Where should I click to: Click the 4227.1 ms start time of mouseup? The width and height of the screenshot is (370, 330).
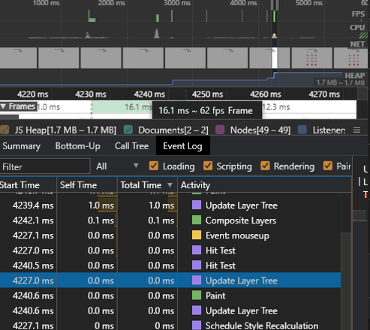(33, 235)
